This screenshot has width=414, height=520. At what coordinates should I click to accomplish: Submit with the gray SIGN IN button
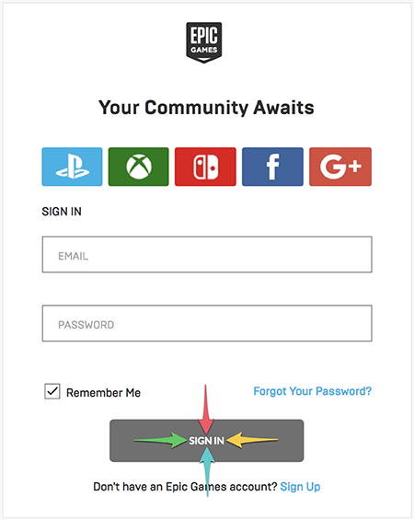[x=207, y=441]
